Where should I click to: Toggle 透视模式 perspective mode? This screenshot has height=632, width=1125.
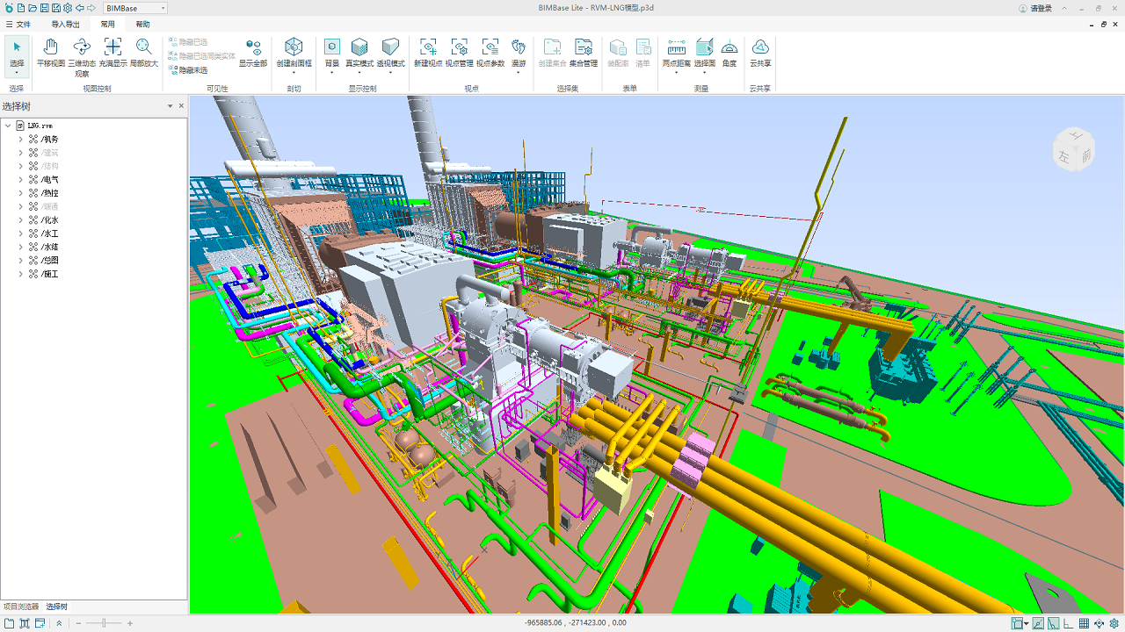click(x=390, y=53)
